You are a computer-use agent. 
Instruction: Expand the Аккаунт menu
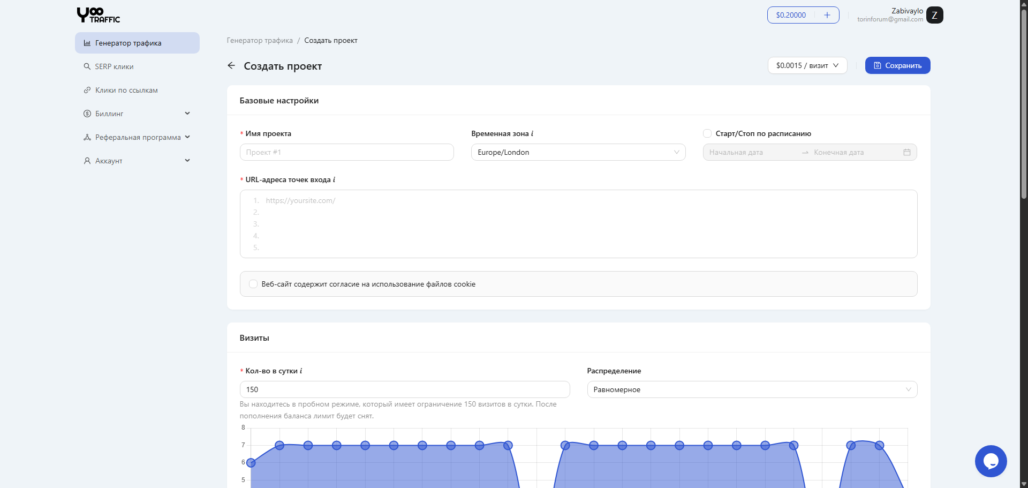coord(137,161)
